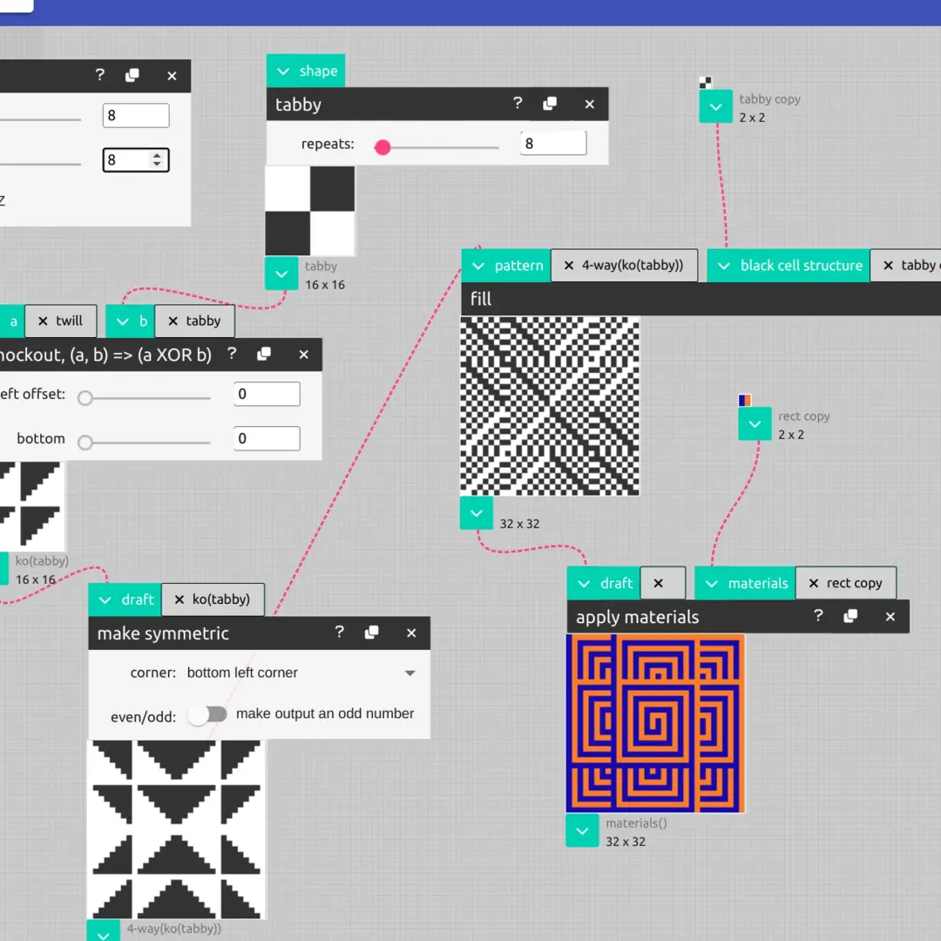Viewport: 941px width, 941px height.
Task: Toggle make output an odd number
Action: 207,714
